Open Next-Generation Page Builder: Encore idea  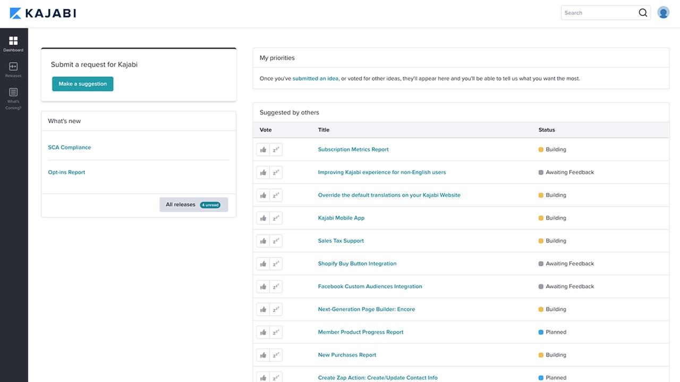click(x=367, y=309)
